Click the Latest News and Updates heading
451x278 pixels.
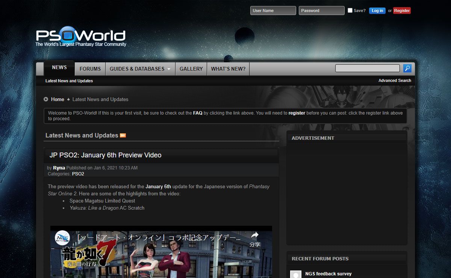click(82, 135)
